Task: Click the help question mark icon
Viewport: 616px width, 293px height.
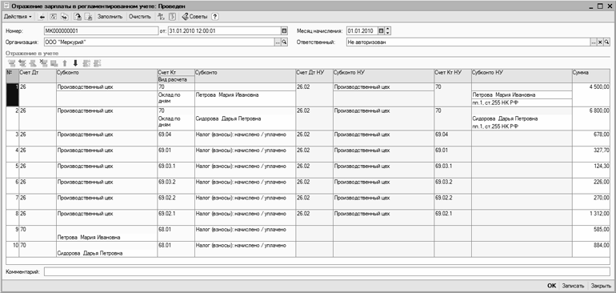Action: 215,17
